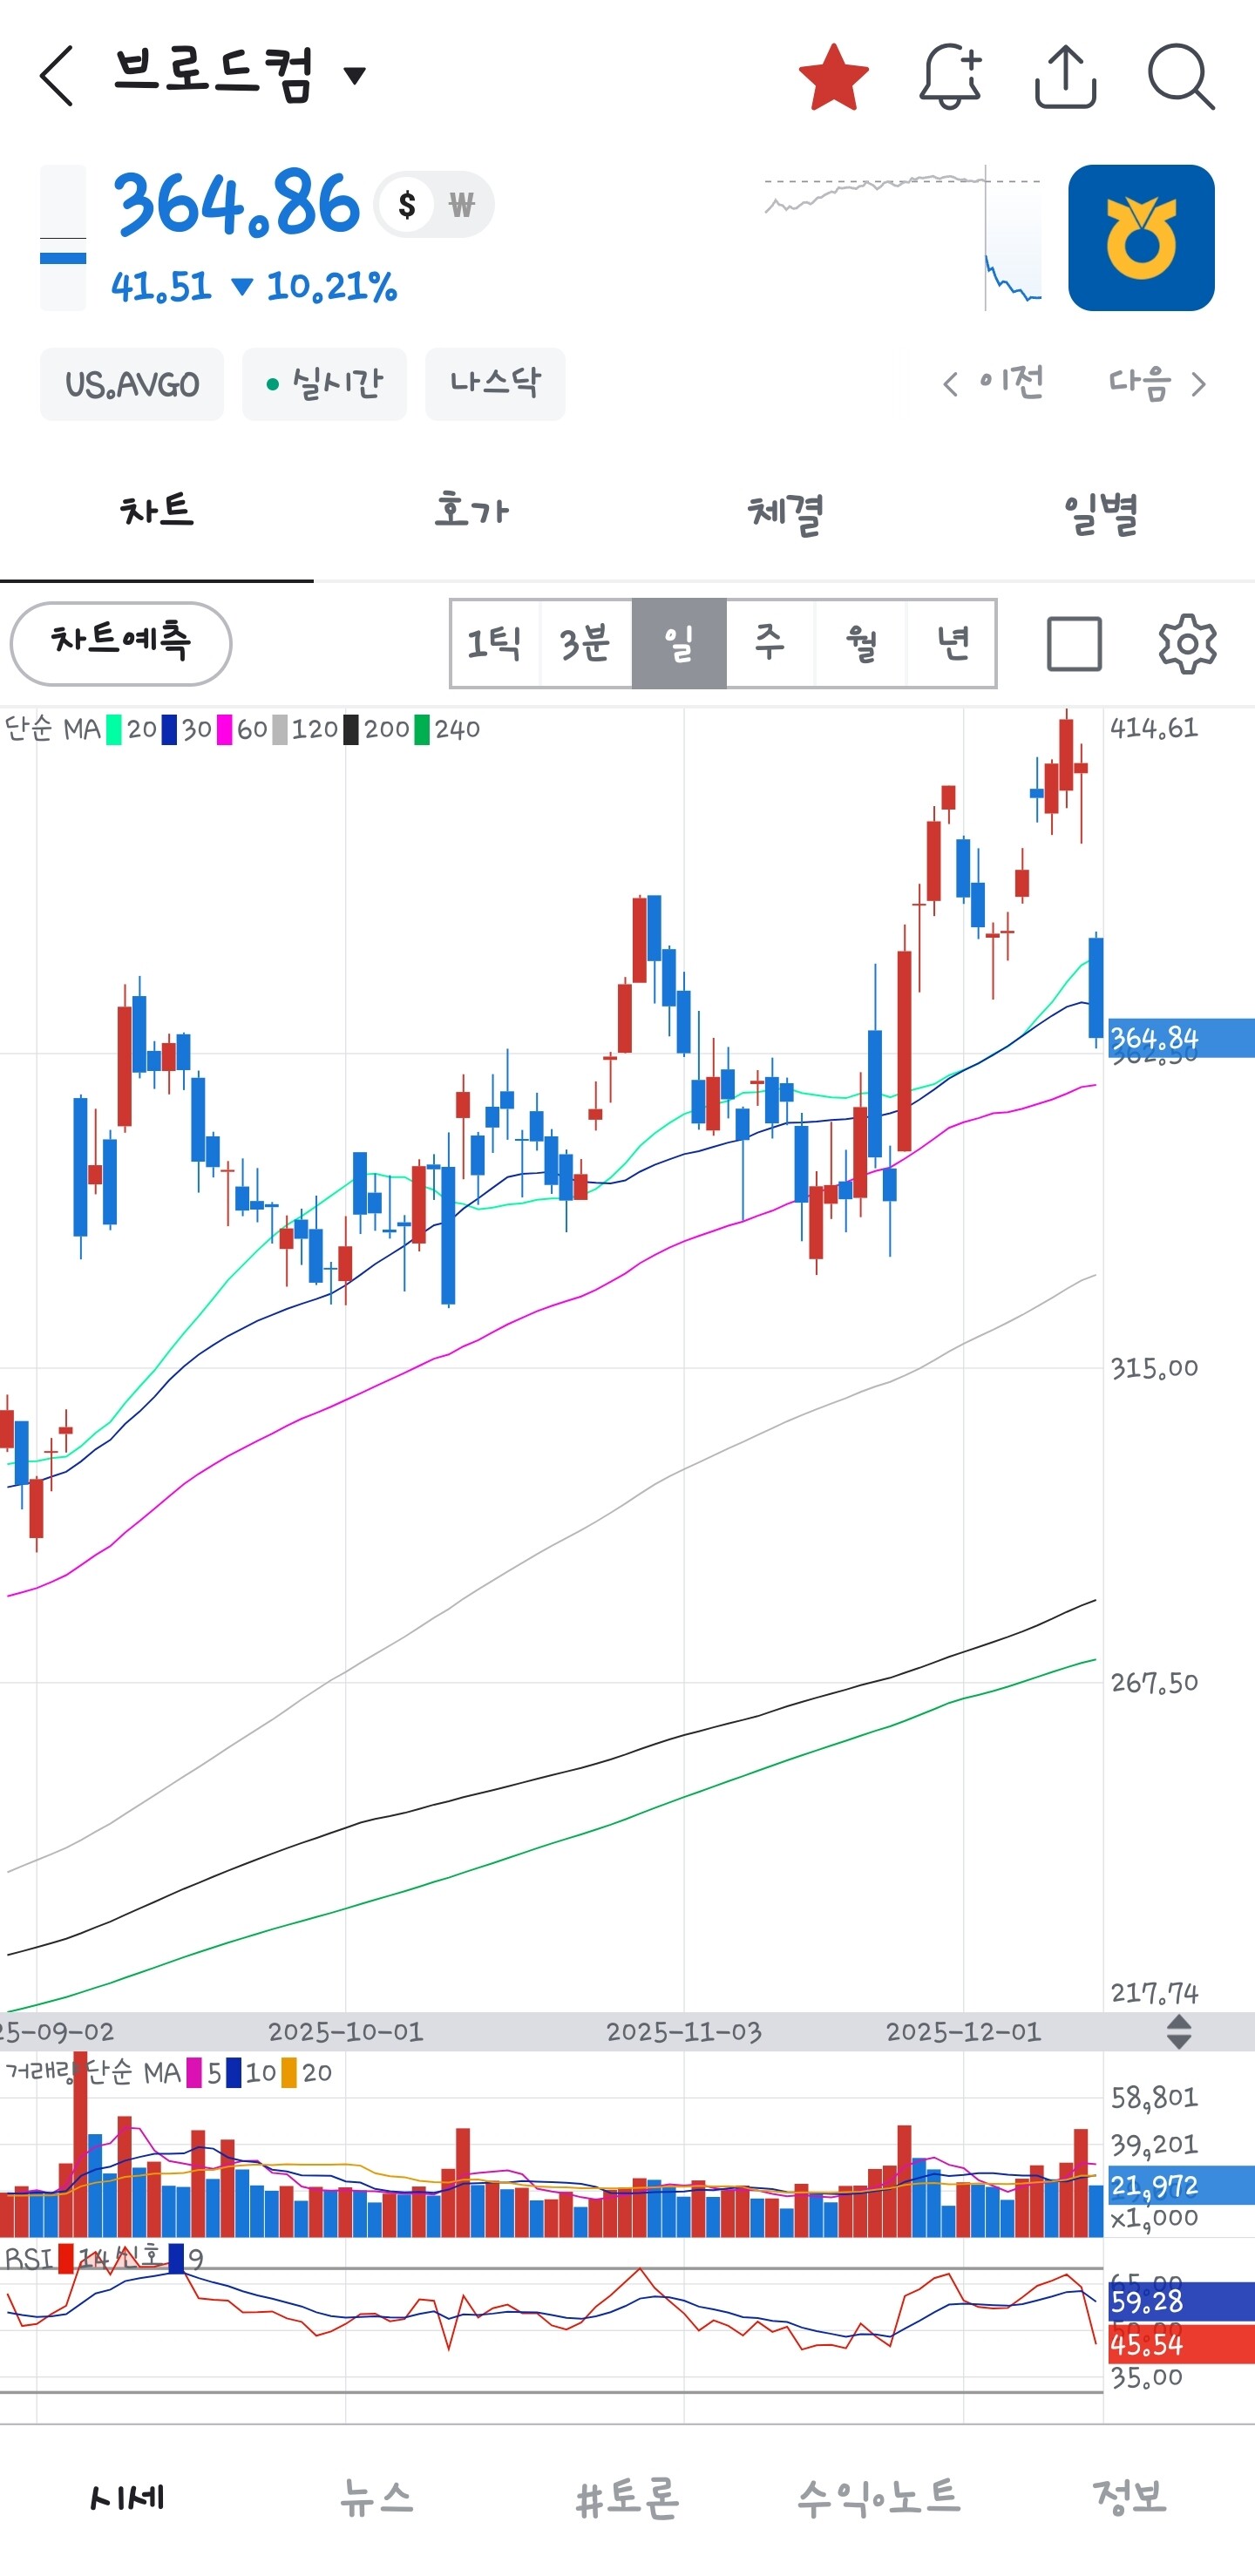Image resolution: width=1255 pixels, height=2576 pixels.
Task: Select the 월 monthly chart interval
Action: tap(861, 643)
